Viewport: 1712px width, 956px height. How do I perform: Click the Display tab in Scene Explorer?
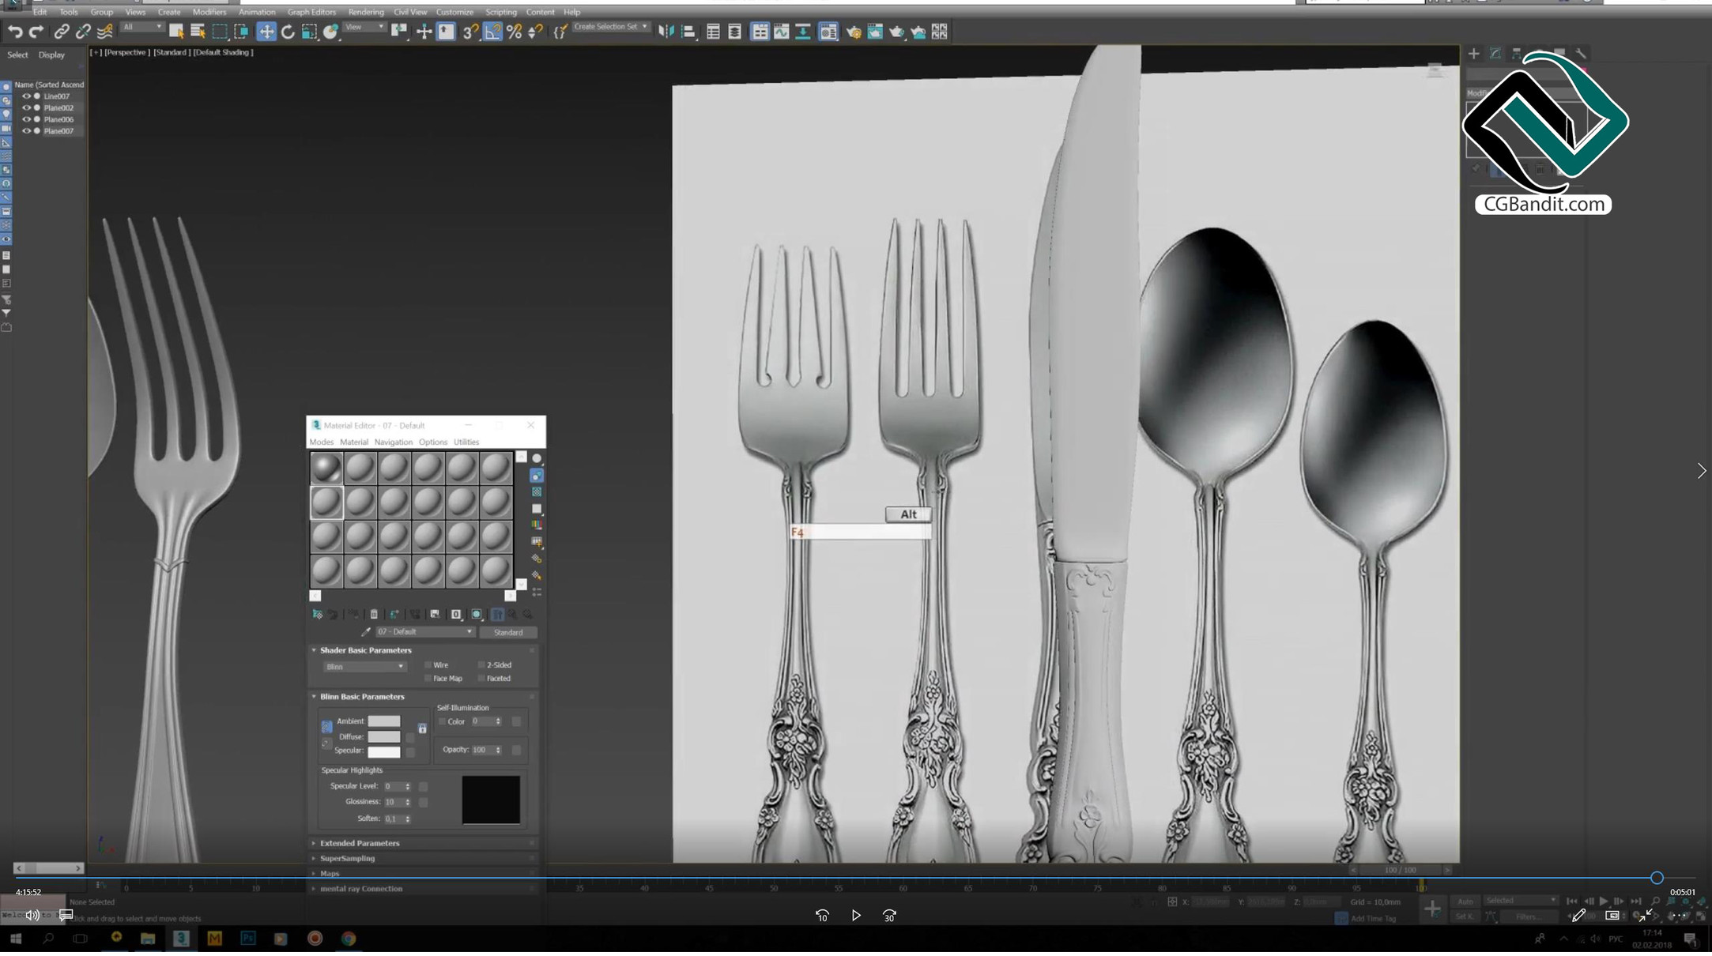tap(51, 55)
